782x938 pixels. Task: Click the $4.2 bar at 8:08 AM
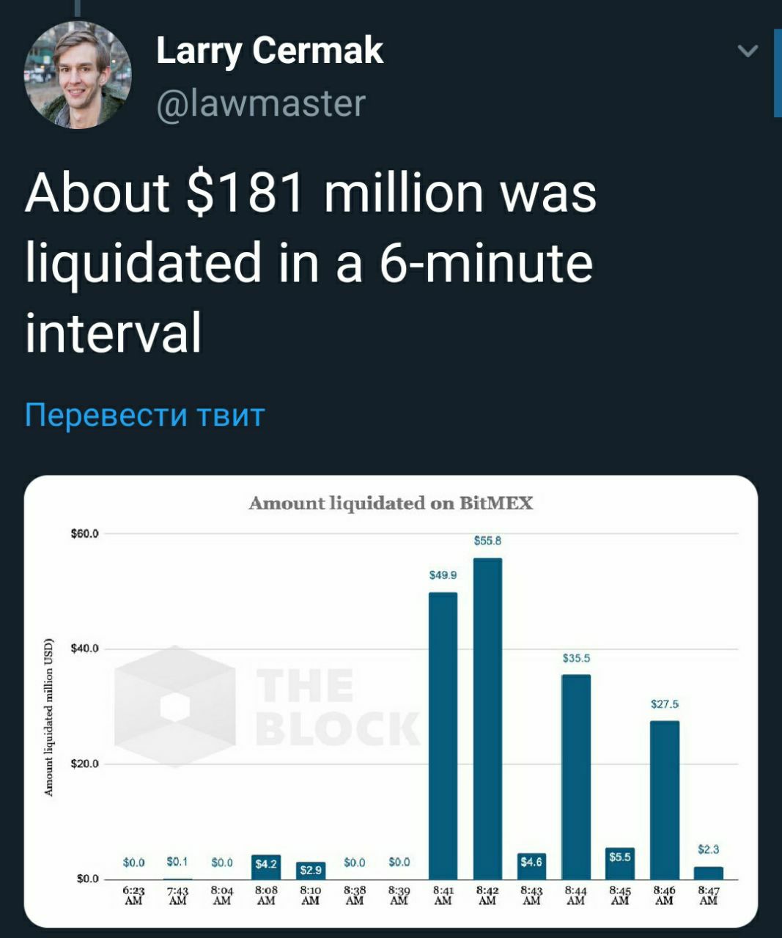coord(266,867)
